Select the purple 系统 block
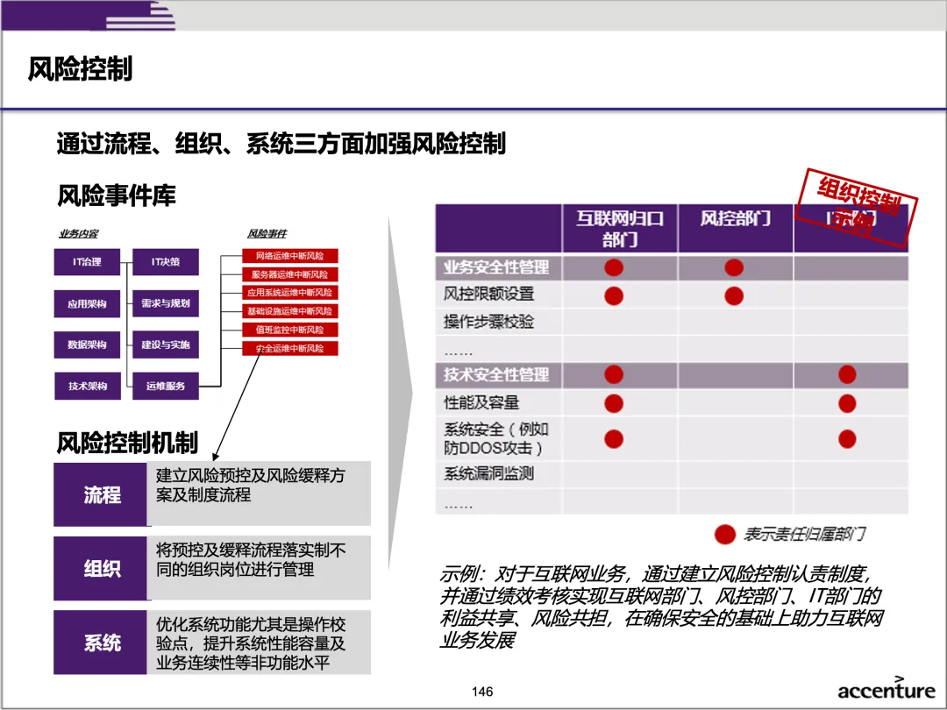 (x=100, y=643)
